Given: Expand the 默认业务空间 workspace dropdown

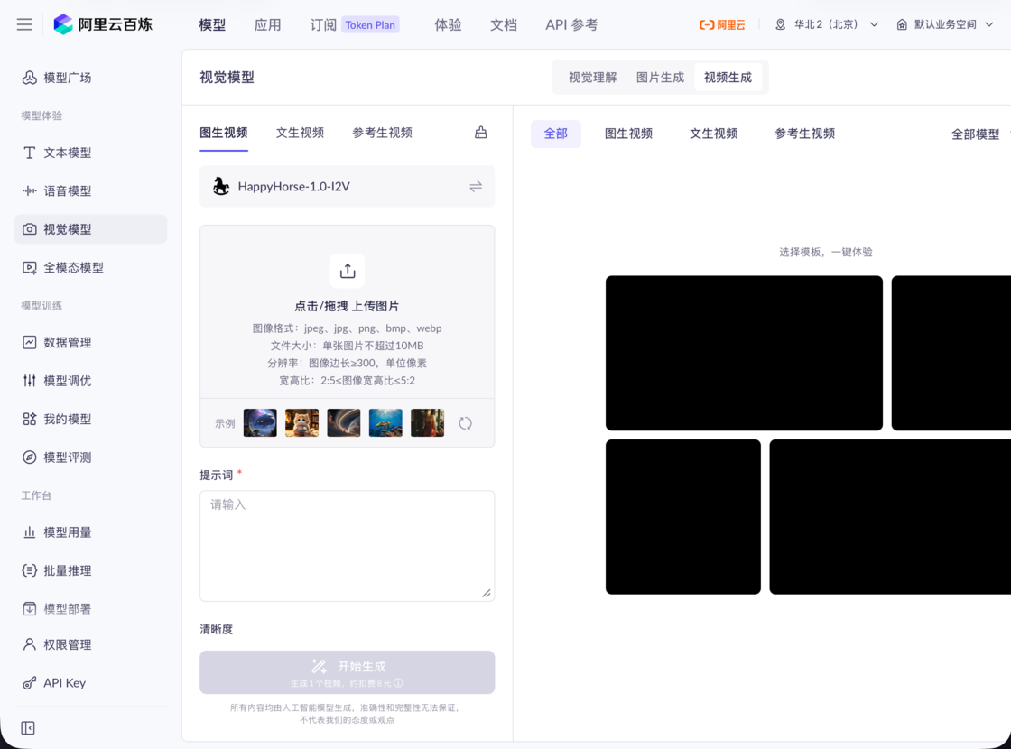Looking at the screenshot, I should 944,24.
